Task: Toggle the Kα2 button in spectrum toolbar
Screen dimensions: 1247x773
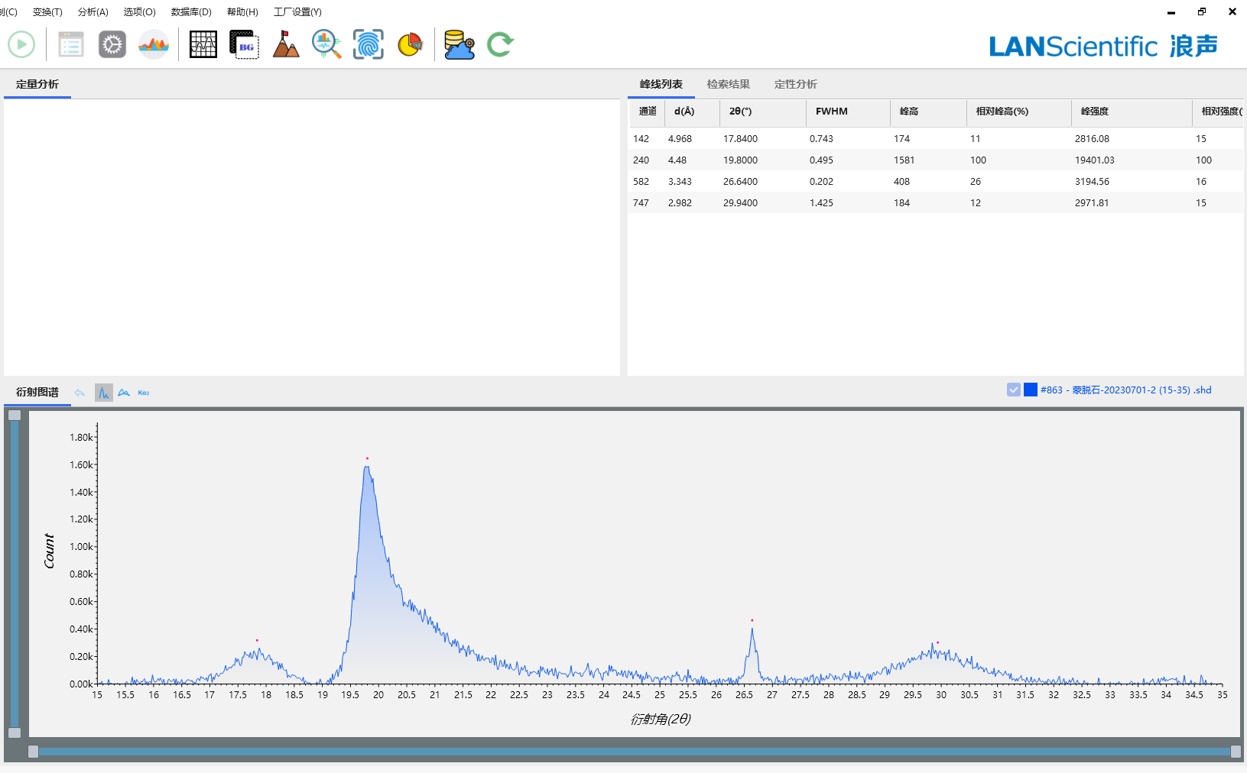Action: tap(144, 393)
